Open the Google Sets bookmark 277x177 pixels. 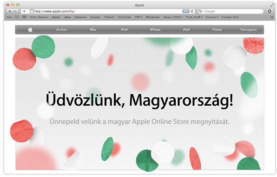230,17
